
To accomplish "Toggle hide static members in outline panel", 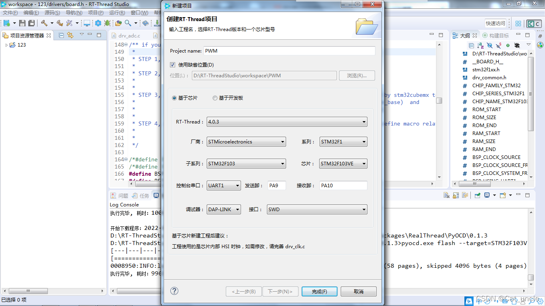I will pos(499,45).
